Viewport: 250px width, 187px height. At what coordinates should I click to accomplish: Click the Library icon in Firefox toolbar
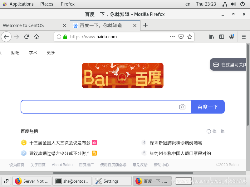[211, 36]
